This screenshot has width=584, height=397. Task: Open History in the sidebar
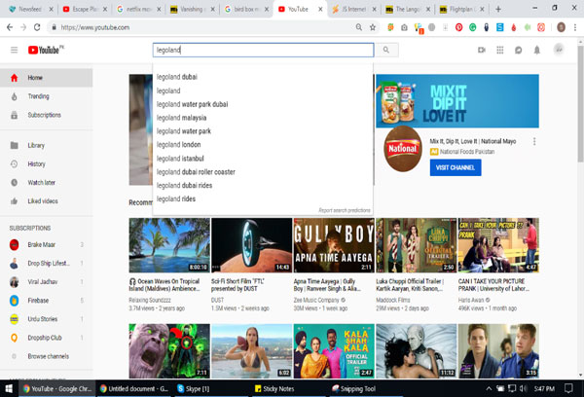(x=46, y=163)
